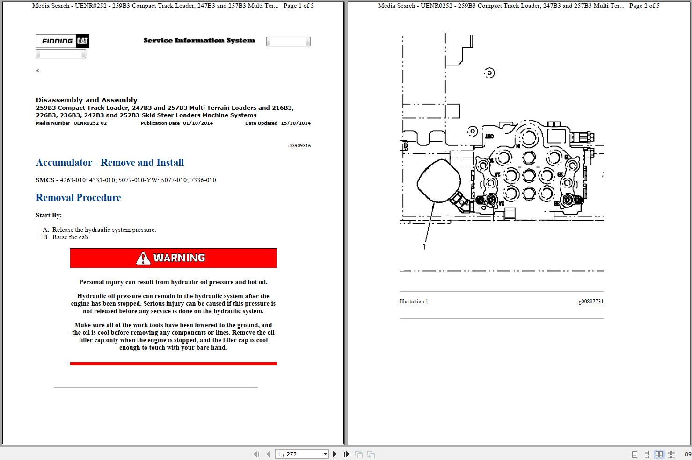Click the next page arrow
692x460 pixels.
[334, 454]
